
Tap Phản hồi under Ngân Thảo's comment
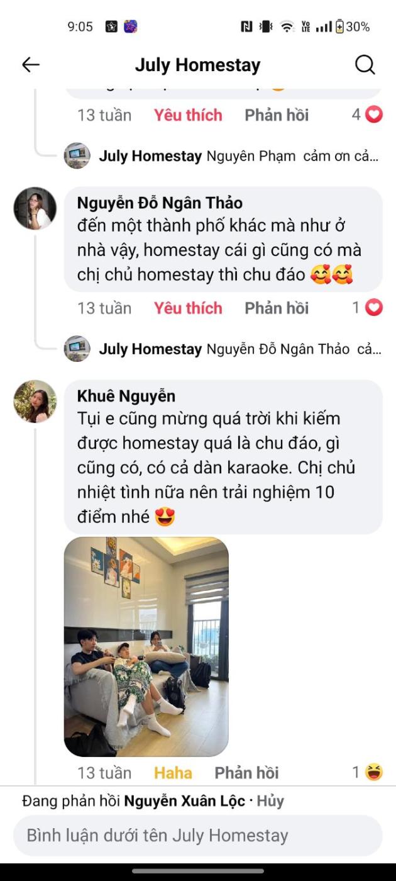pyautogui.click(x=277, y=308)
